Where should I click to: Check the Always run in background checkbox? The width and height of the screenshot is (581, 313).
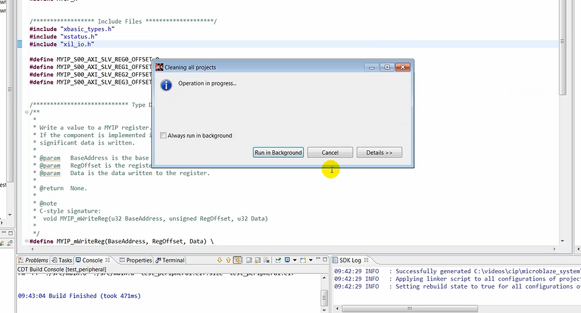point(163,135)
